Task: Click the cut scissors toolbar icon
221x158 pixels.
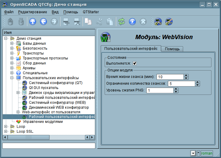Action: click(99, 22)
